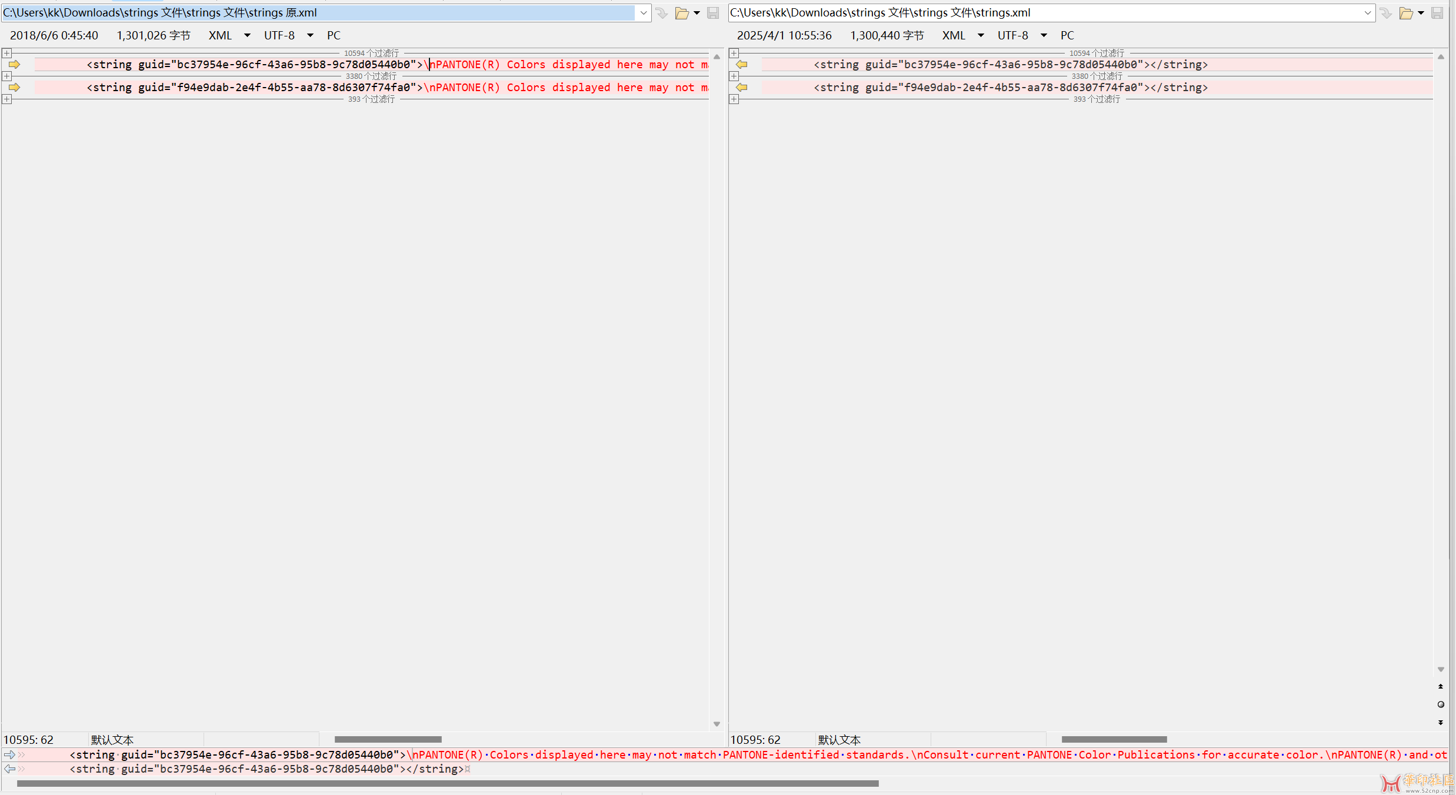The height and width of the screenshot is (795, 1456).
Task: Click left pane vertical scroll up arrow
Action: point(717,57)
